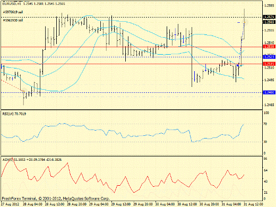Screen dimensions: 276x207
Task: Click the 30 Aug 12:00 time label
Action: pyautogui.click(x=187, y=204)
